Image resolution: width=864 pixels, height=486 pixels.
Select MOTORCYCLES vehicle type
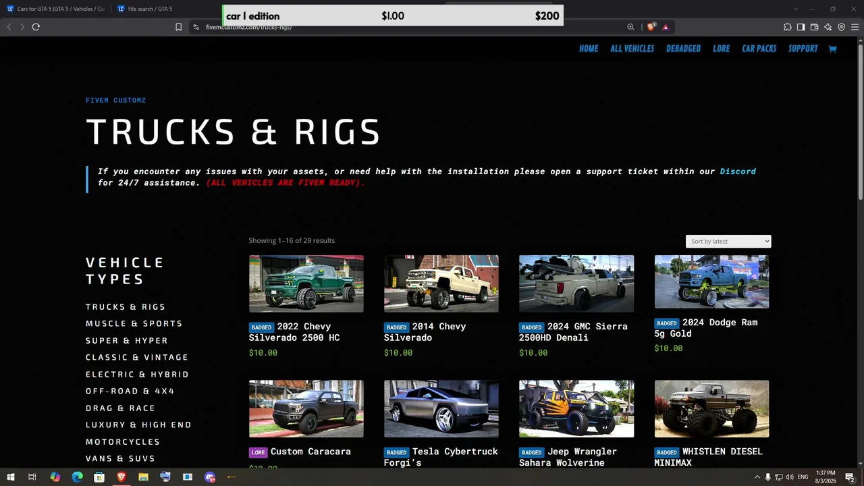coord(123,441)
